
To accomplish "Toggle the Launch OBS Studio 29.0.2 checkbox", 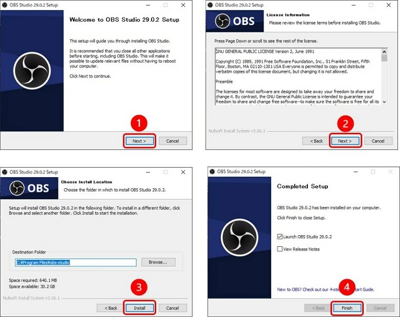I will (x=280, y=236).
